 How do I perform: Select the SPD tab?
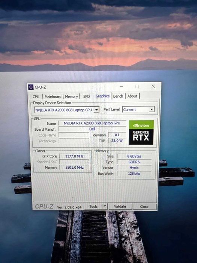click(87, 97)
